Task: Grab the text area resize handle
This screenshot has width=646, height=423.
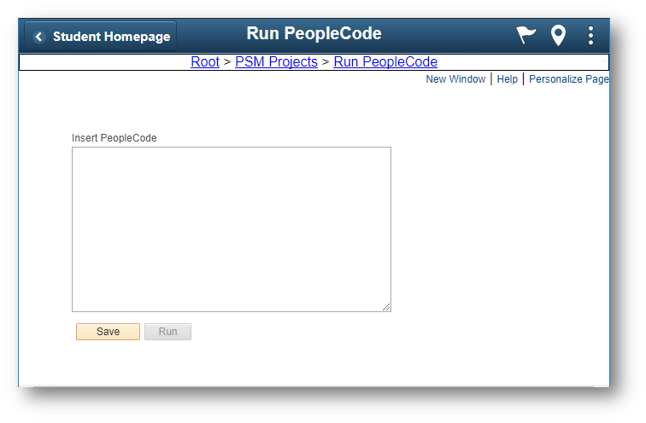Action: (386, 307)
